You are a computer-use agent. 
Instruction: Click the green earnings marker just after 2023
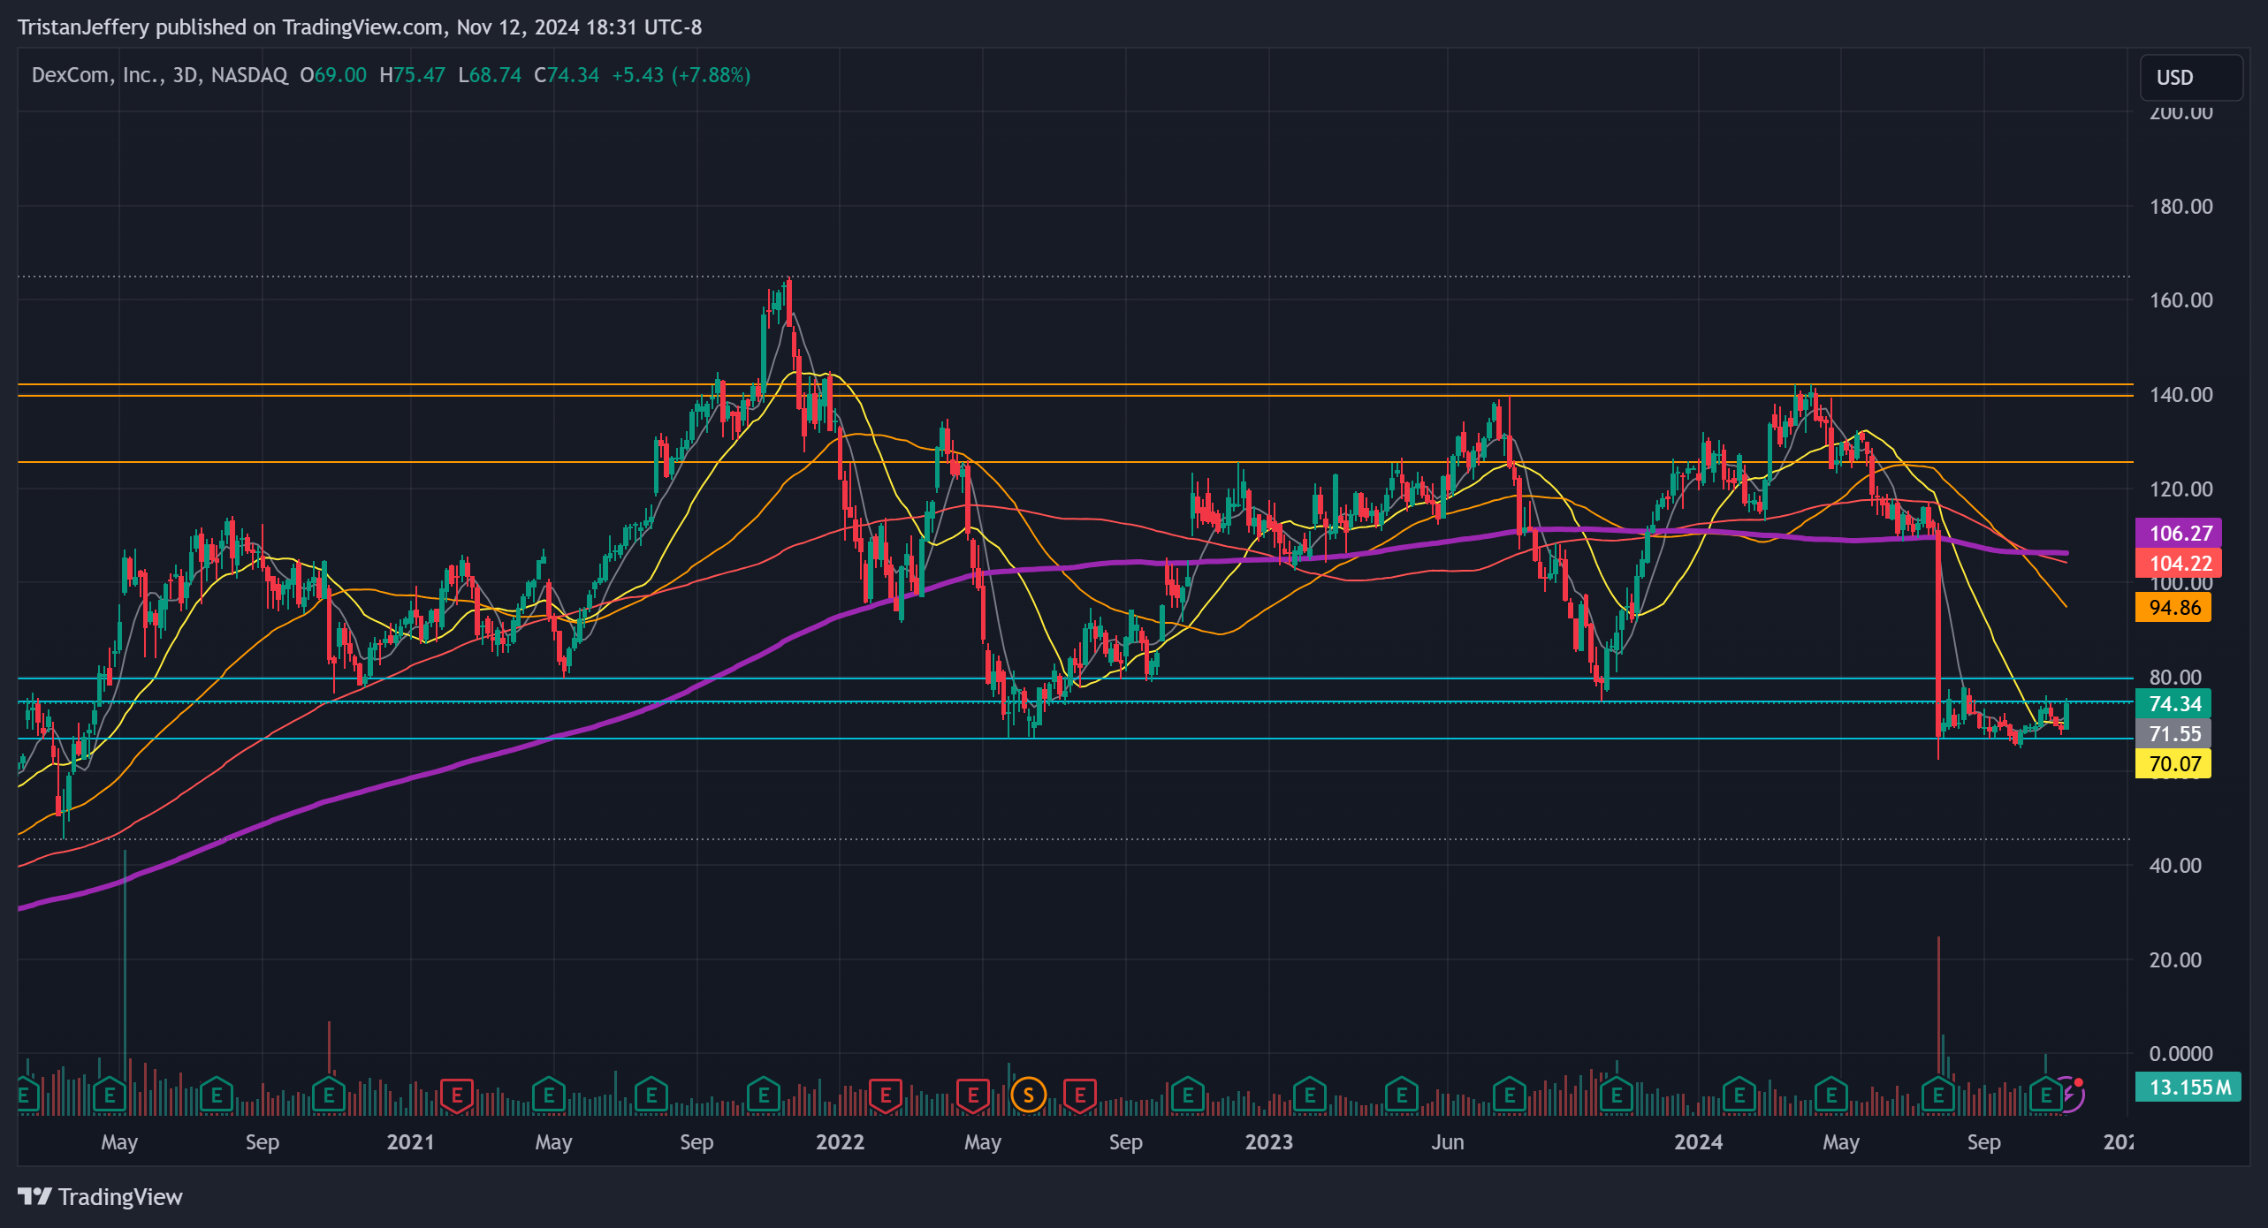tap(1310, 1095)
